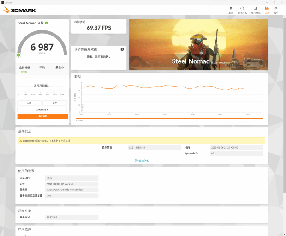Click the 69.87 FPS graphics test result
The image size is (286, 236).
tap(99, 28)
